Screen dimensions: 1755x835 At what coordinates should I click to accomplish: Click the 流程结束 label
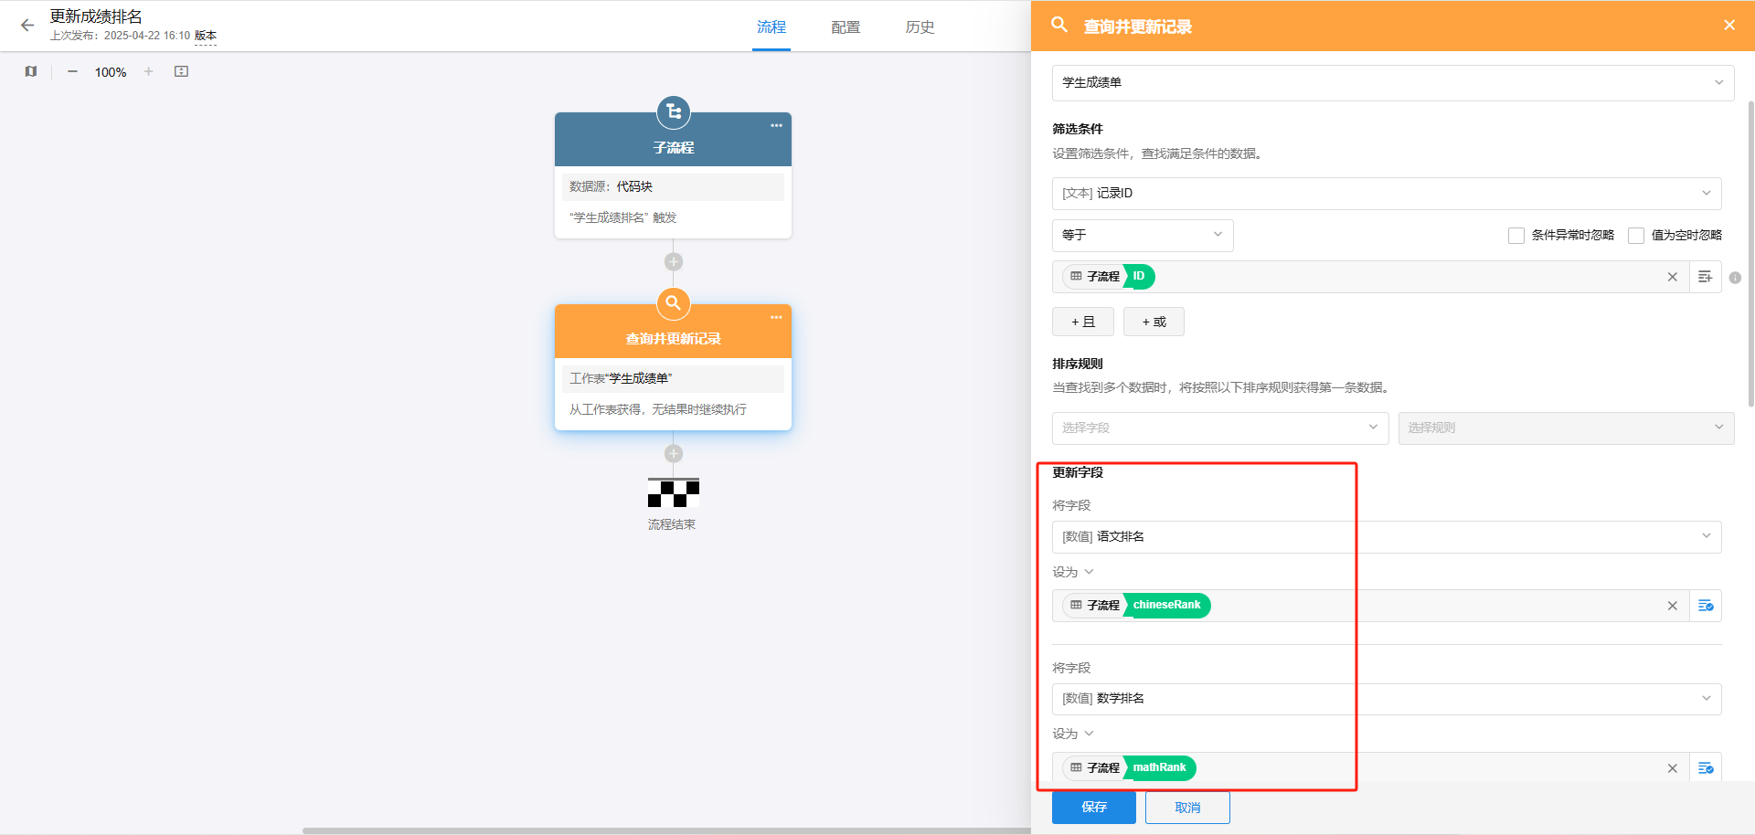(672, 524)
